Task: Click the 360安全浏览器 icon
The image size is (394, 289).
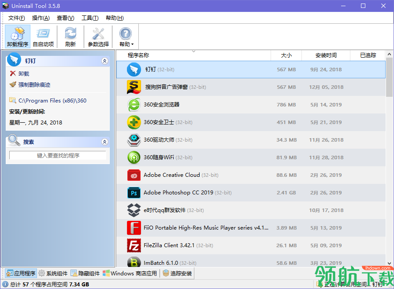Action: (134, 105)
